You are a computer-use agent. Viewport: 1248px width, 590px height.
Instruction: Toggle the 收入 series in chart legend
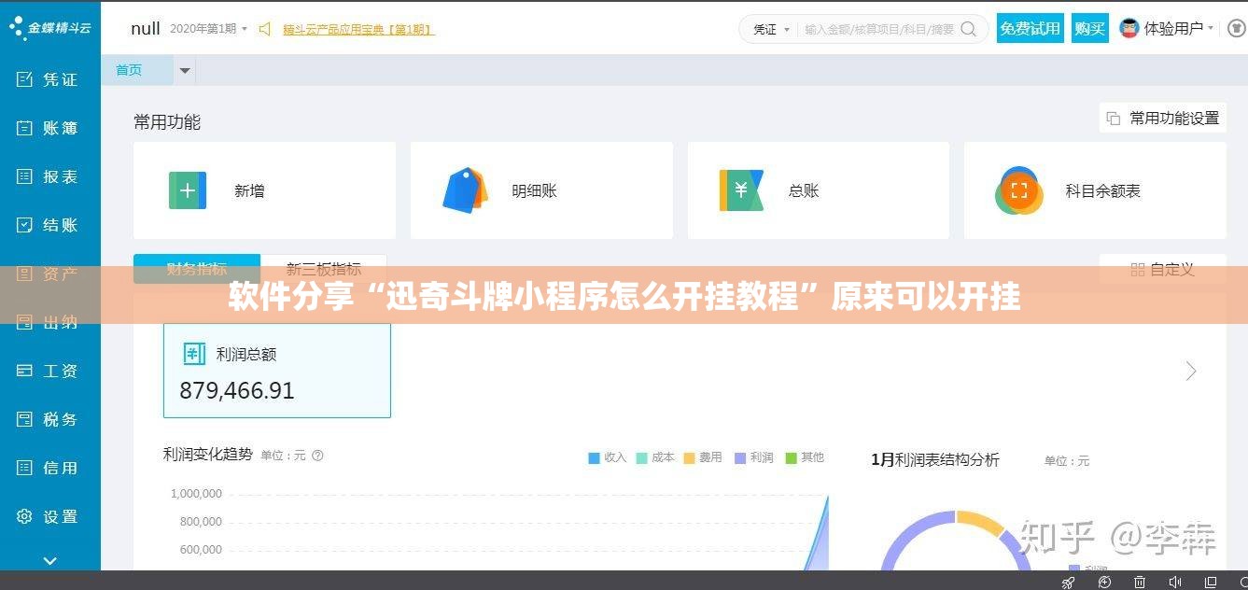[x=607, y=457]
